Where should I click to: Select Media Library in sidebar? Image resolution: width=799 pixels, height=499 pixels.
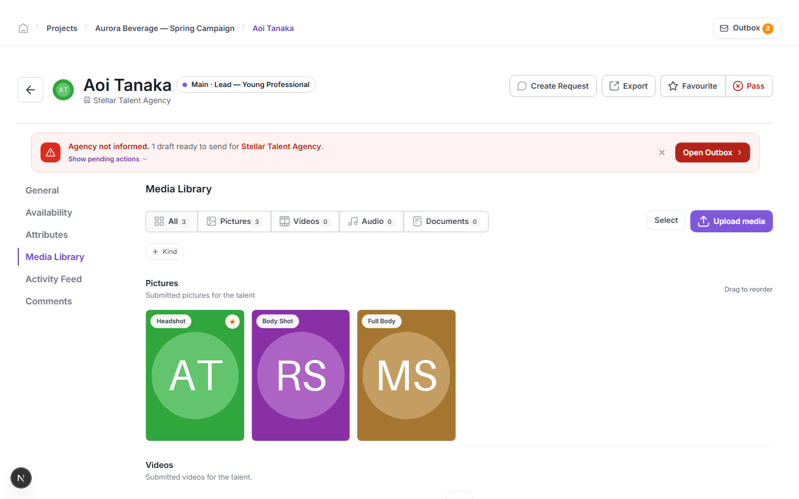coord(55,257)
